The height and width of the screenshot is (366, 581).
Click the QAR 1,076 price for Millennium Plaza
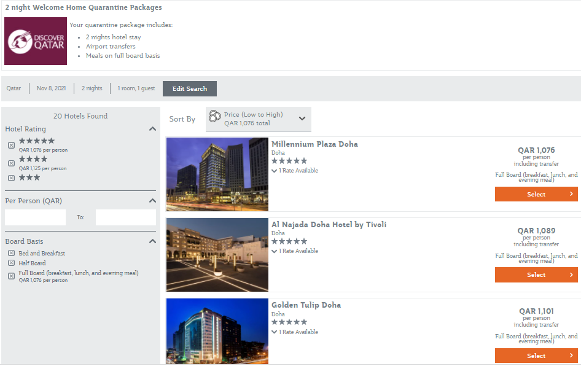pos(536,150)
